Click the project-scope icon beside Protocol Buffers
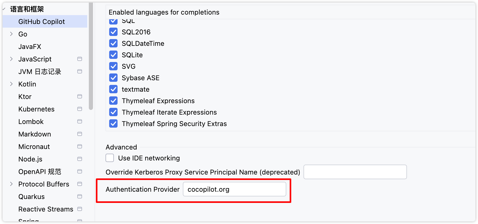 pyautogui.click(x=80, y=184)
